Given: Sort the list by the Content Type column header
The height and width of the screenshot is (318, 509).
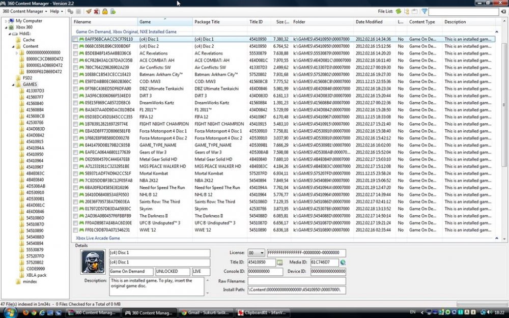Looking at the screenshot, I should [425, 22].
